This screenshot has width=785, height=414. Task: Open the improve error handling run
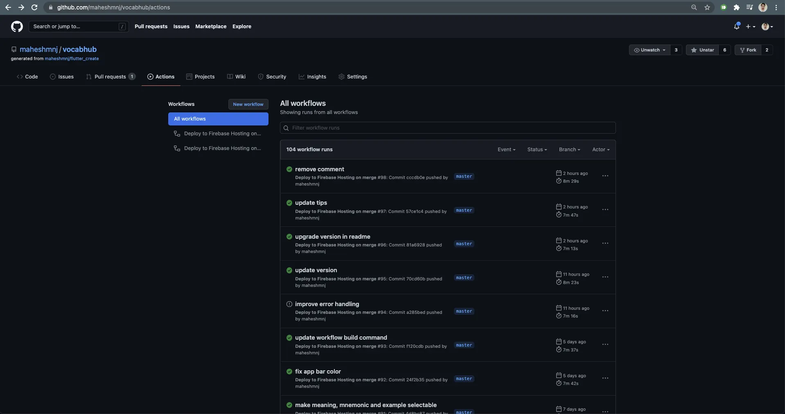coord(327,304)
